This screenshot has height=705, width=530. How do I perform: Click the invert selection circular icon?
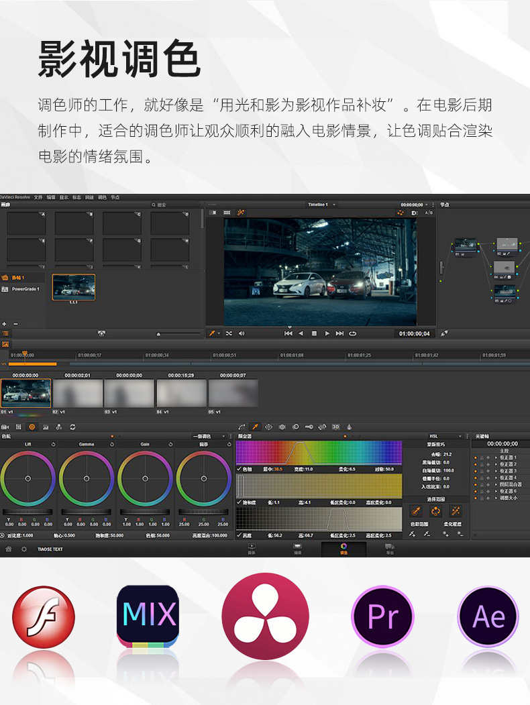[x=435, y=511]
